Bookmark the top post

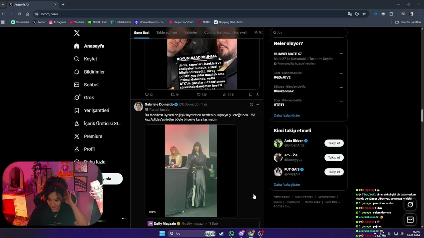[x=251, y=95]
